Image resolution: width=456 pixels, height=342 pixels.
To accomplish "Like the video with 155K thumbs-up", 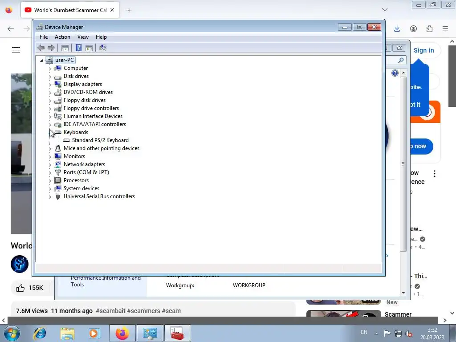I will click(x=29, y=288).
